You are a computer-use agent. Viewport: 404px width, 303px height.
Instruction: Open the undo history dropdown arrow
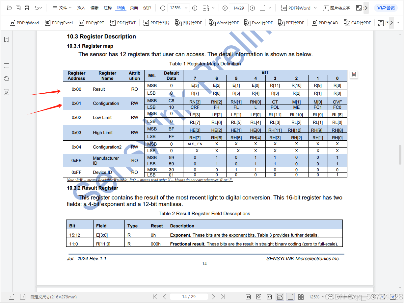point(41,8)
